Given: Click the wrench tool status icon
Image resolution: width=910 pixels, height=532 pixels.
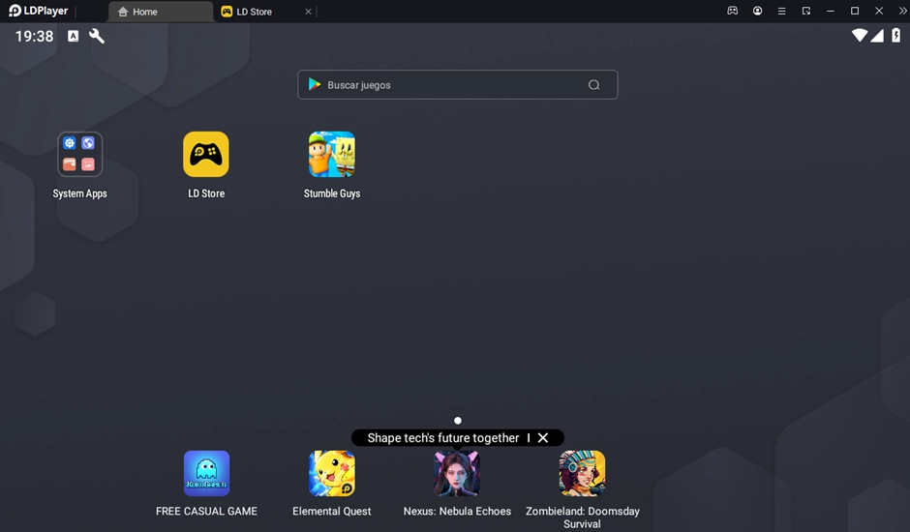Looking at the screenshot, I should (97, 36).
